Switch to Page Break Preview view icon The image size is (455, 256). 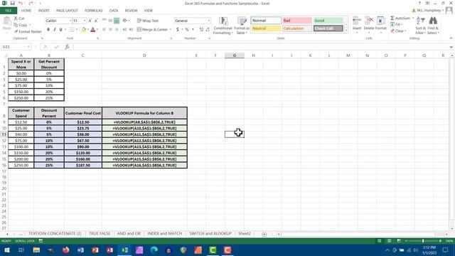click(x=399, y=241)
